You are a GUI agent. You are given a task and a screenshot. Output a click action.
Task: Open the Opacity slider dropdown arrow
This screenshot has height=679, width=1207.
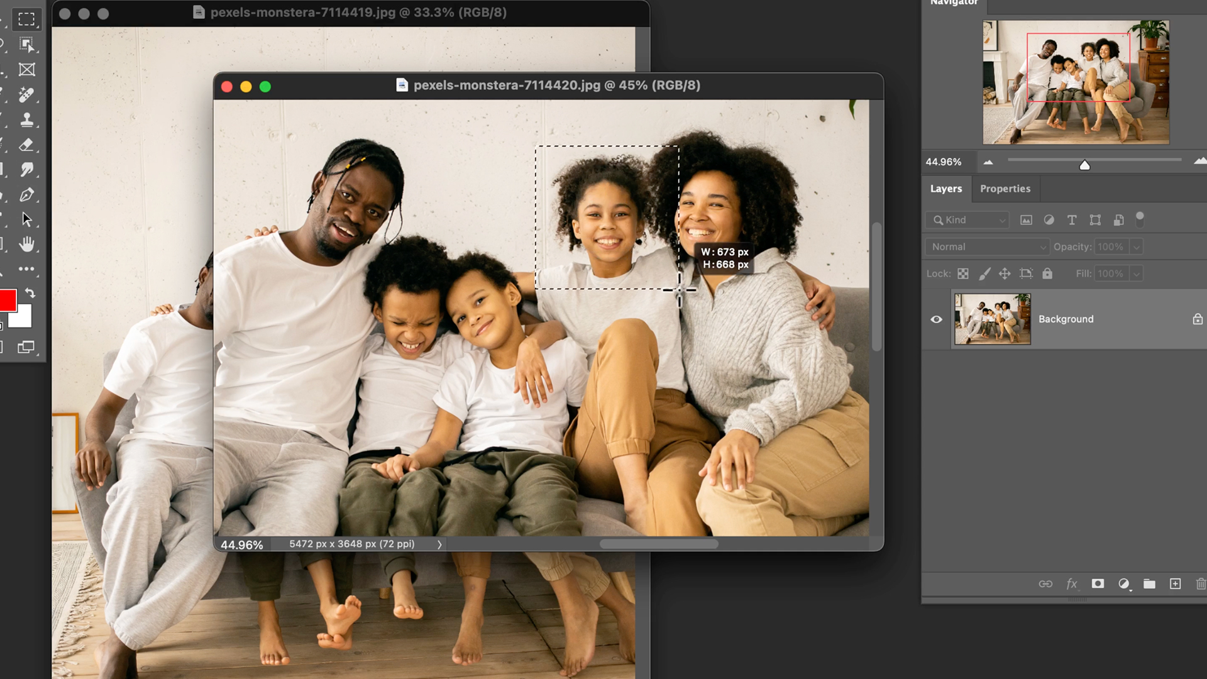pyautogui.click(x=1136, y=247)
